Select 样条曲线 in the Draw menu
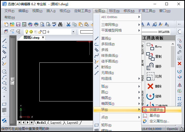The height and width of the screenshot is (132, 185). pyautogui.click(x=118, y=56)
